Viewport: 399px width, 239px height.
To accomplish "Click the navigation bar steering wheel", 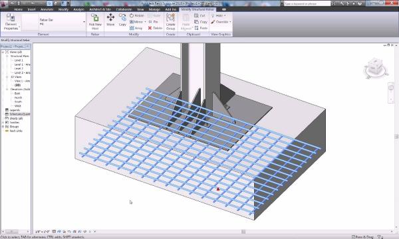I will click(x=392, y=88).
